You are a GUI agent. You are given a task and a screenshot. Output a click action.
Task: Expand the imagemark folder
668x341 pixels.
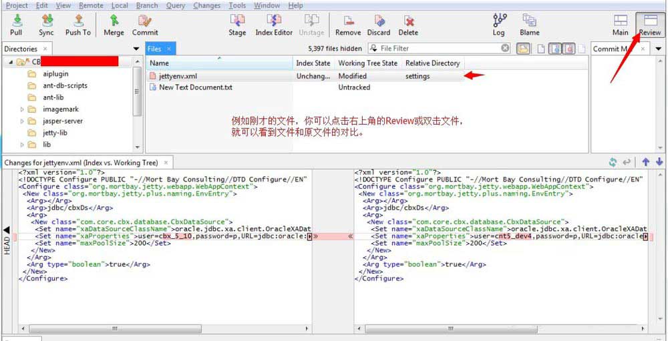(22, 109)
